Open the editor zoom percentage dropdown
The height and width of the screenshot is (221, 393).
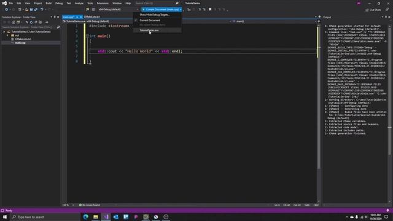point(73,205)
